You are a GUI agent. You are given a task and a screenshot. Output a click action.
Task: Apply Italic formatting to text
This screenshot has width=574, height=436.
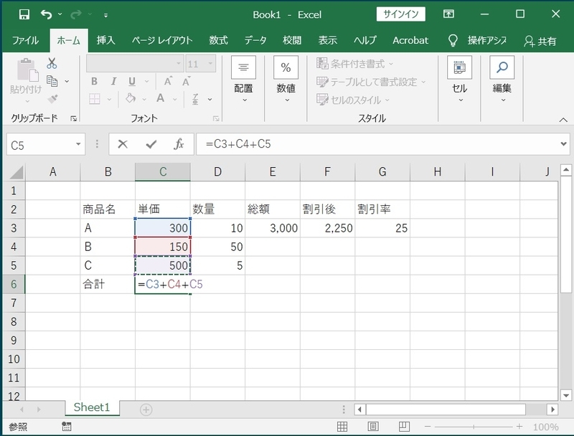[114, 81]
